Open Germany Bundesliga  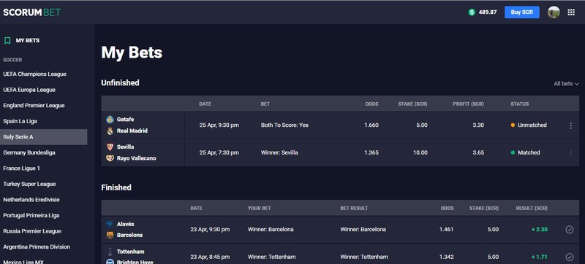29,152
